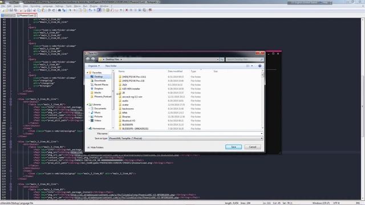Select Recent Places in Favorites
Viewport: 365px width, 205px height.
[102, 85]
